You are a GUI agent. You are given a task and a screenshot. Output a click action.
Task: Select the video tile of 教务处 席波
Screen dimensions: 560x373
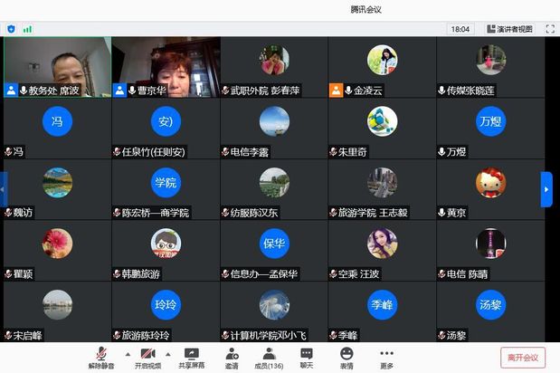(57, 66)
